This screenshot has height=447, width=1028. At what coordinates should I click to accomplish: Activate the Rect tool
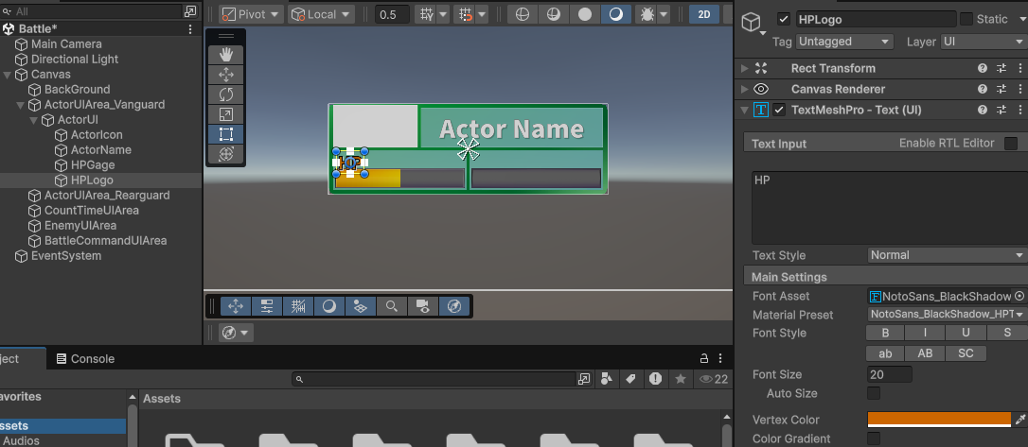tap(226, 134)
